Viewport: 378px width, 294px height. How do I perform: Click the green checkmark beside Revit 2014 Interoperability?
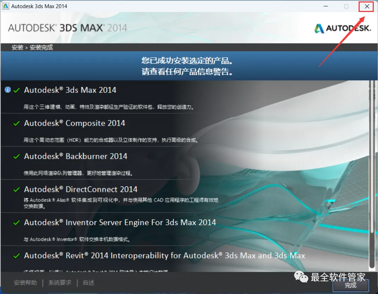[x=17, y=256]
